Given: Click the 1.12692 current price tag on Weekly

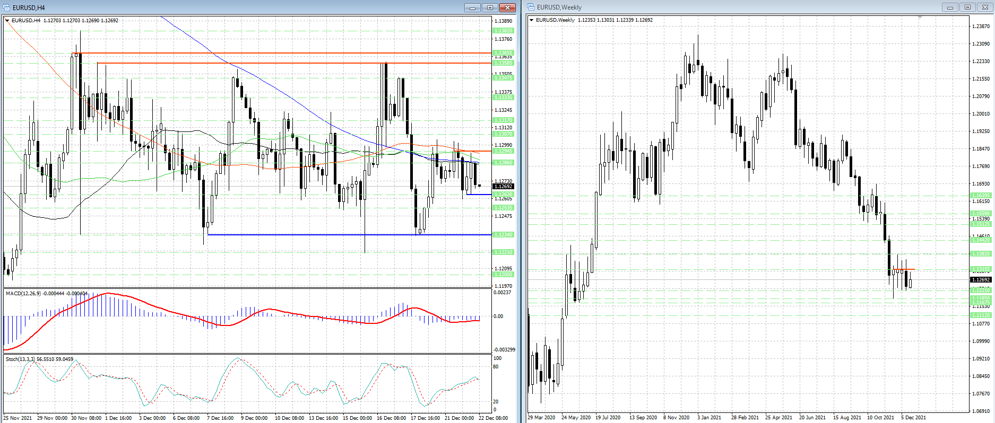Looking at the screenshot, I should tap(981, 279).
